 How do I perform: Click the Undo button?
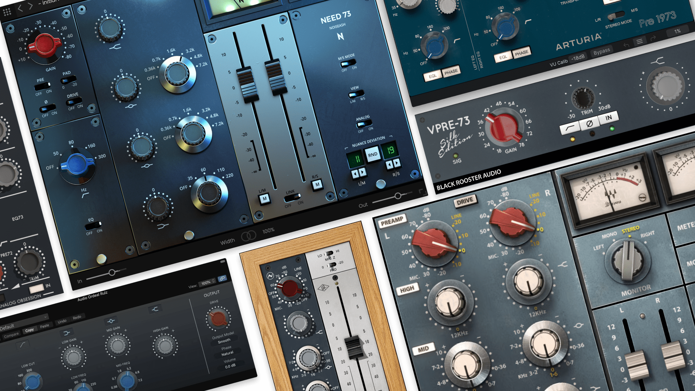(x=62, y=321)
